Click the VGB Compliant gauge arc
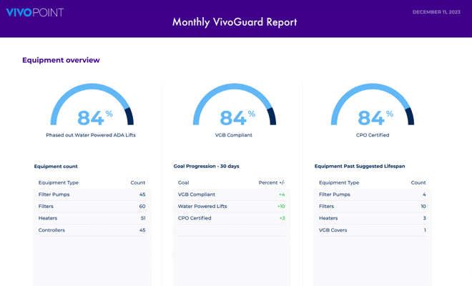472x286 pixels. [234, 104]
